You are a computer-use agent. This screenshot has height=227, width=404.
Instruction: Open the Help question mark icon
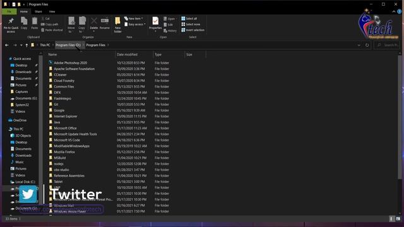coord(400,11)
